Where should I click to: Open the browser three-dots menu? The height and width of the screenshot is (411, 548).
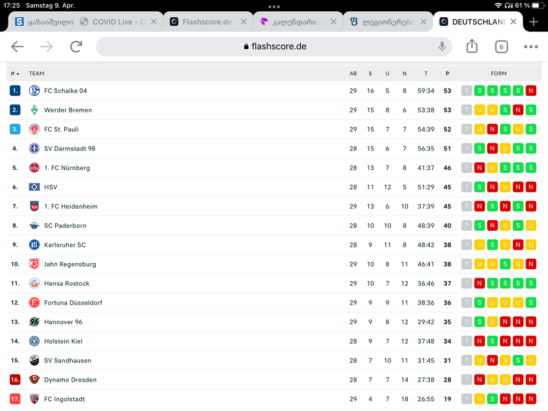[530, 47]
